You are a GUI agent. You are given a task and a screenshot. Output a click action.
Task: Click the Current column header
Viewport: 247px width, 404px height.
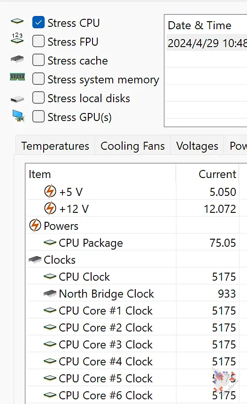pos(208,174)
